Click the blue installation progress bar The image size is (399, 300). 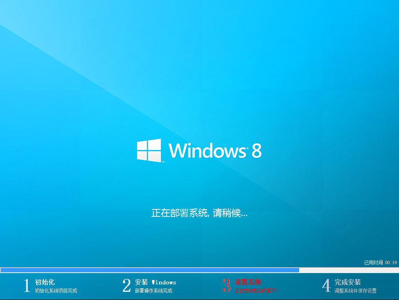200,270
